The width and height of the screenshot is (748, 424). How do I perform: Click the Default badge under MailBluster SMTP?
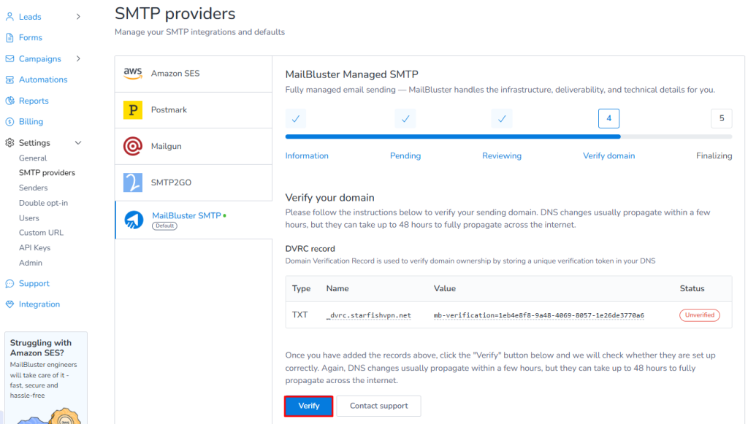[x=164, y=226]
